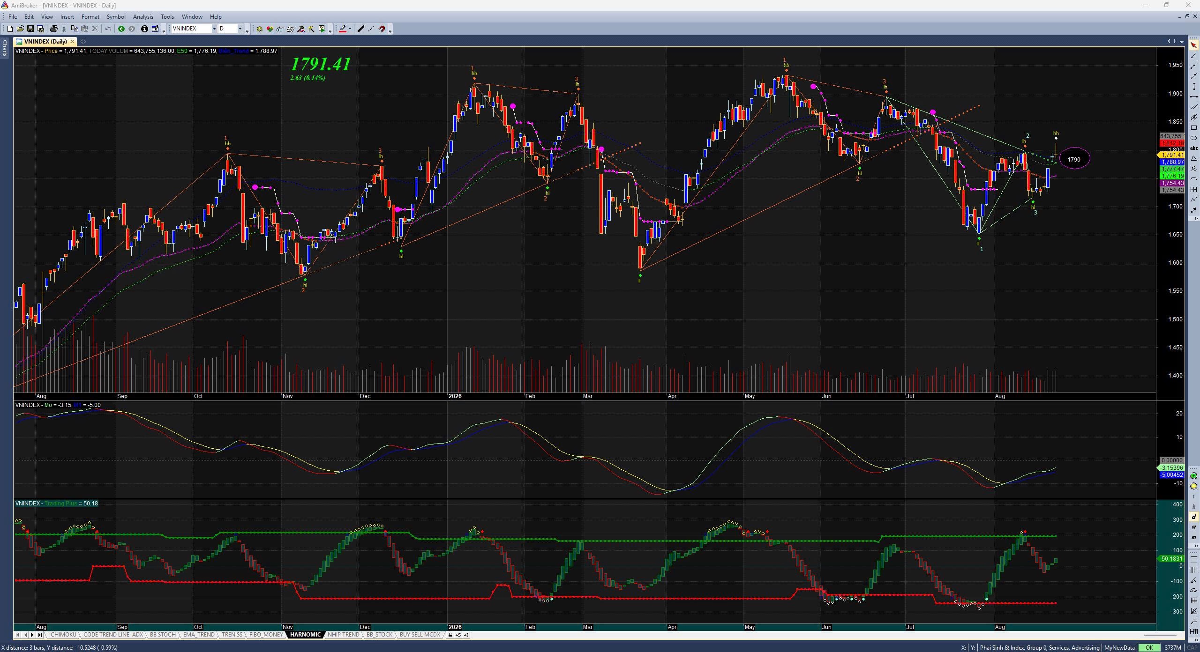
Task: Click the Save disk icon
Action: (x=30, y=29)
